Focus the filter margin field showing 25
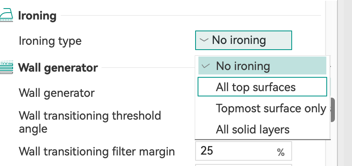The width and height of the screenshot is (352, 166). click(244, 151)
